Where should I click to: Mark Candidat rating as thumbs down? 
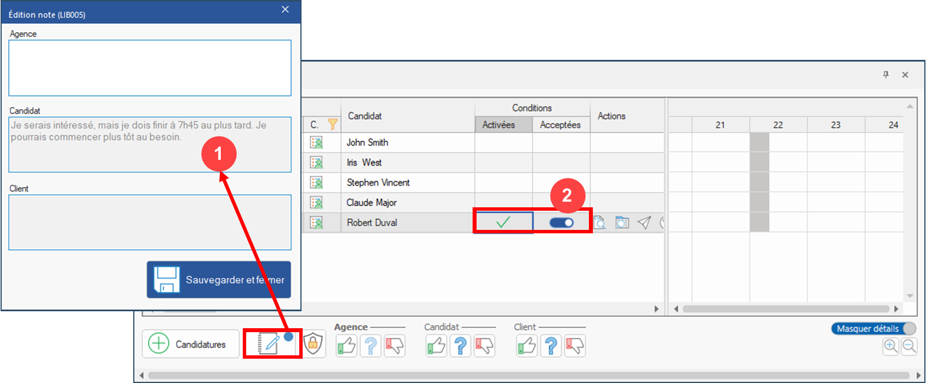point(484,345)
